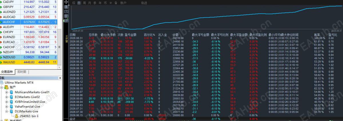Click the ECMarkets-Live02 server icon
The width and height of the screenshot is (343, 121).
point(12,97)
